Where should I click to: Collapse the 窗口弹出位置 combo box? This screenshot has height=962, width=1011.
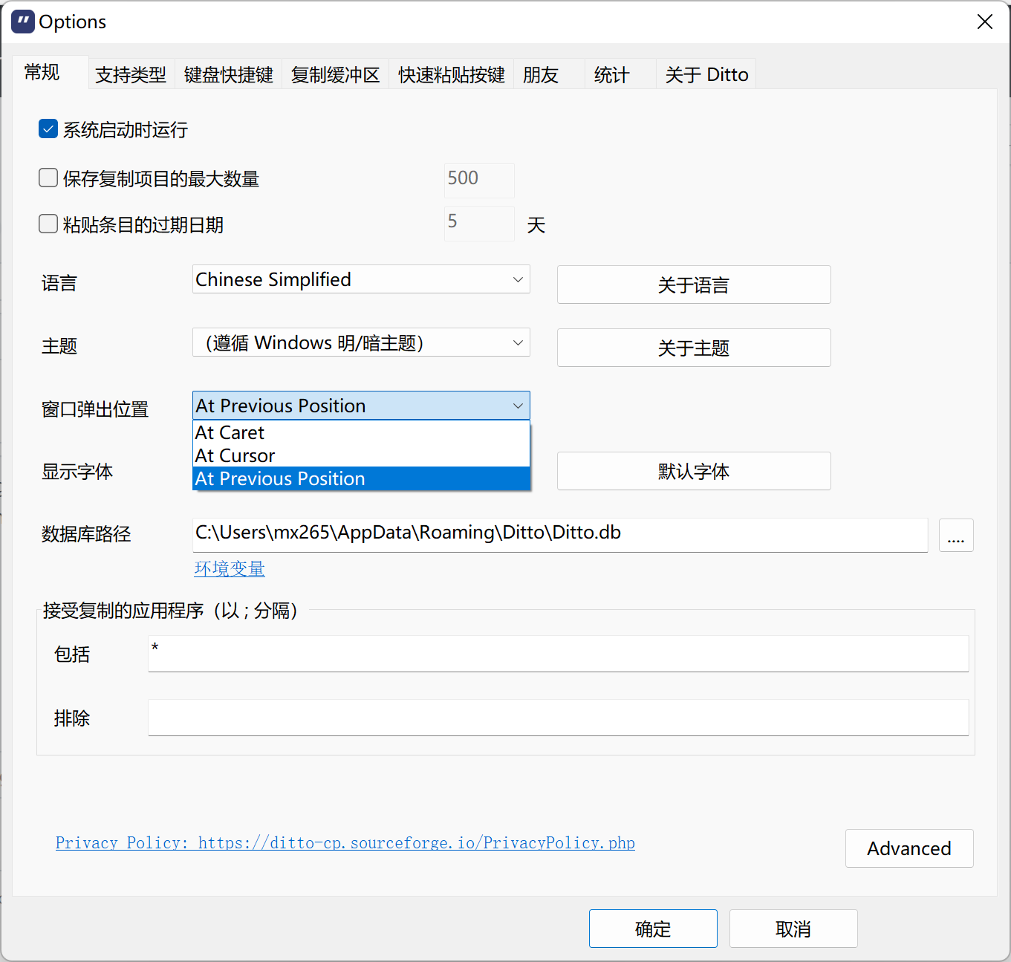click(x=361, y=406)
